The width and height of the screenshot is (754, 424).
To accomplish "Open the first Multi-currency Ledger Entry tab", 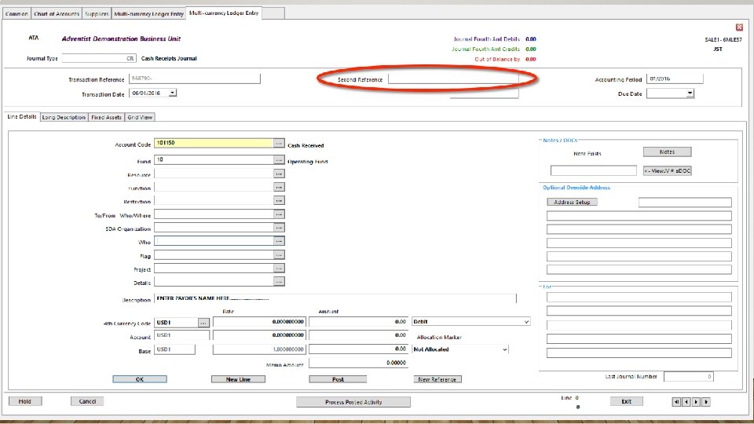I will pos(148,13).
